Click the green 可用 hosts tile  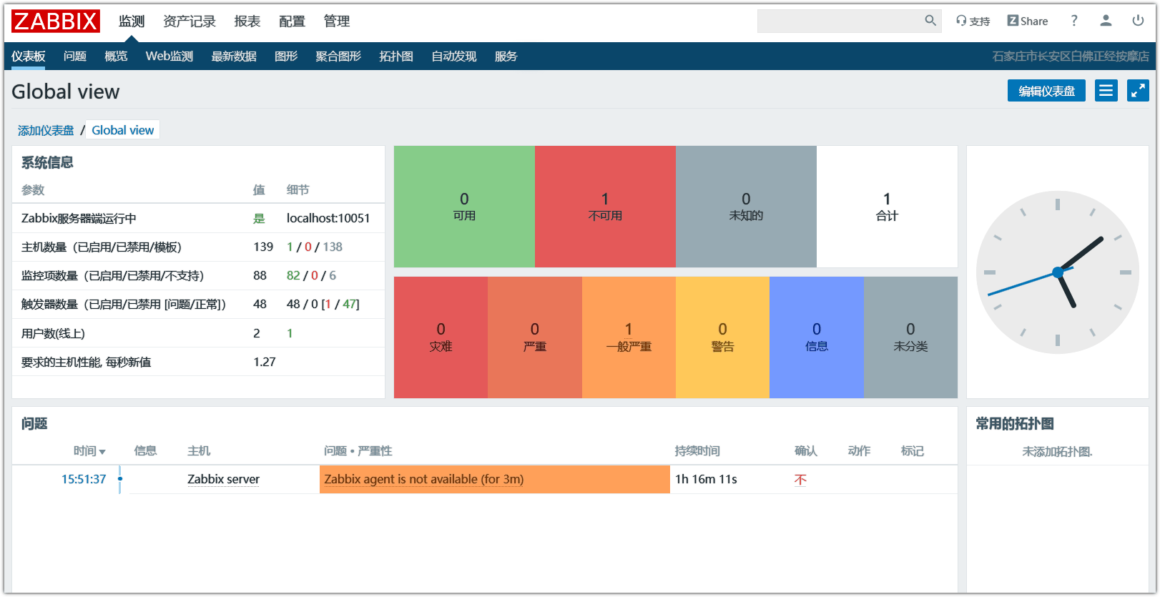464,207
